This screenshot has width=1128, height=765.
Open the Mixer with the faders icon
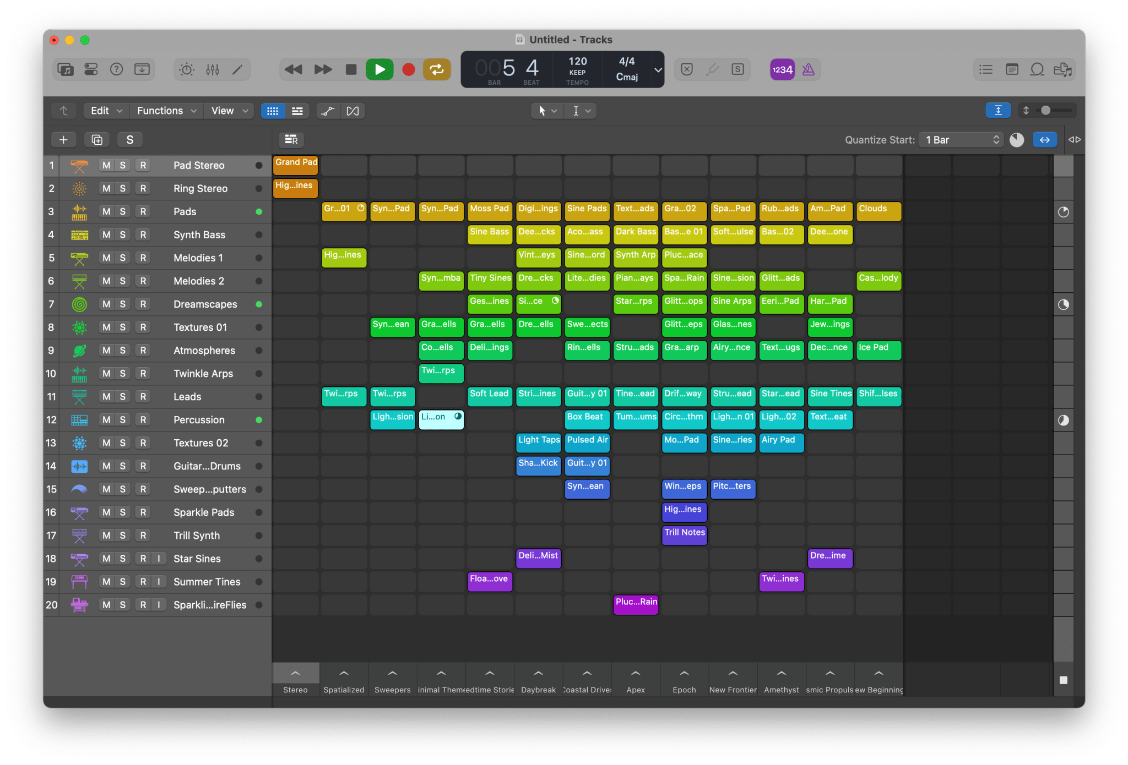point(212,69)
